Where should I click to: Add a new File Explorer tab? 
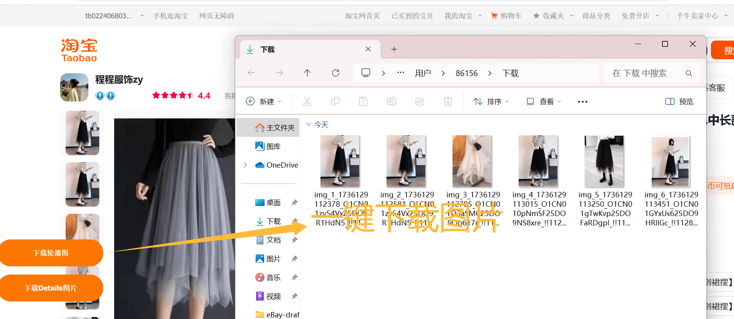[394, 49]
